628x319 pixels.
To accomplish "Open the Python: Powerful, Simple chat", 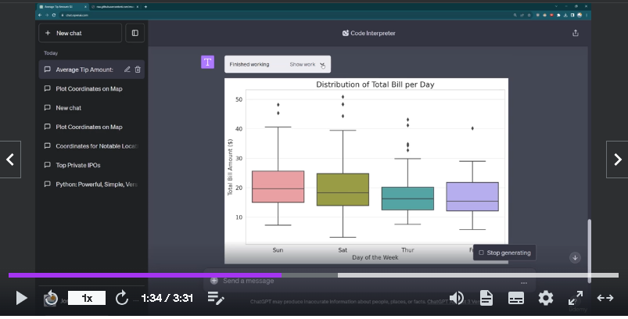I will coord(92,185).
